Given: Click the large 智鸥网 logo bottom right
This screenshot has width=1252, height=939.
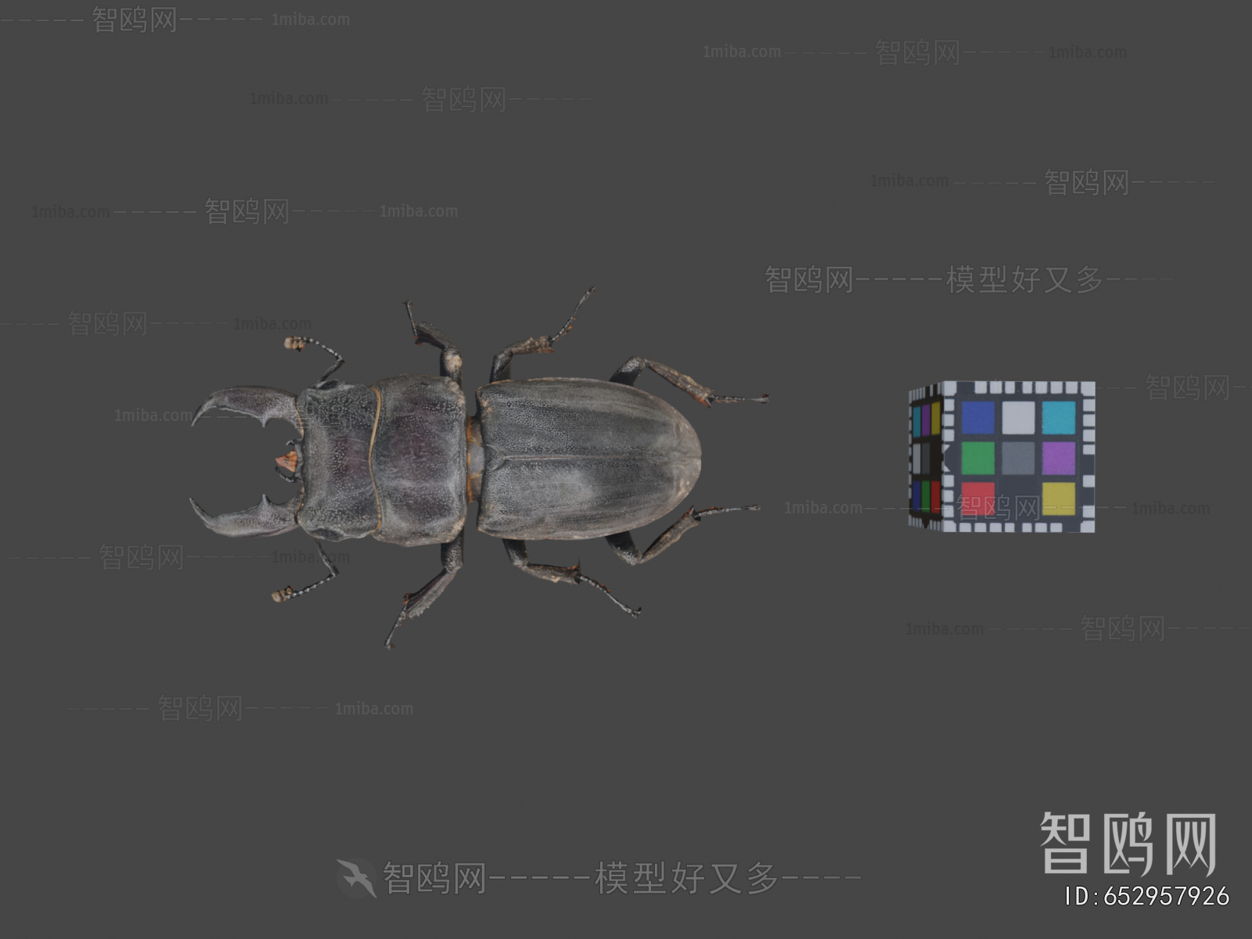Looking at the screenshot, I should 1128,844.
